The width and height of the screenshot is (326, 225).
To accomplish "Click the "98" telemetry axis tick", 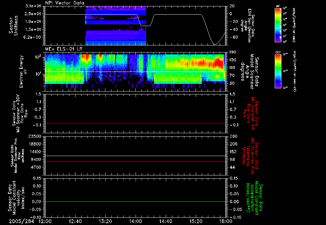I will (232, 160).
